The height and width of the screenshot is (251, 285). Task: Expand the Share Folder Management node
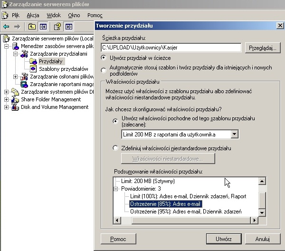pyautogui.click(x=6, y=99)
